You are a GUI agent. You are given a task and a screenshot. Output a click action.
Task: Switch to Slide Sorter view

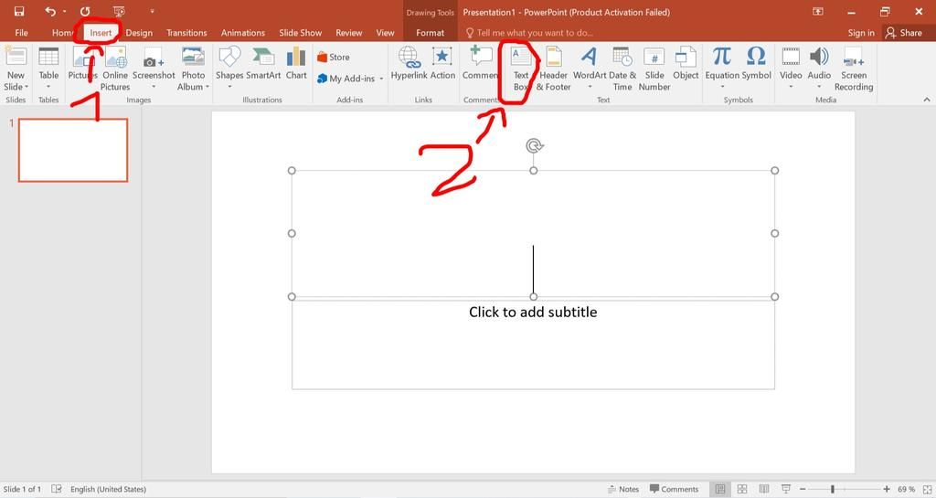point(742,489)
